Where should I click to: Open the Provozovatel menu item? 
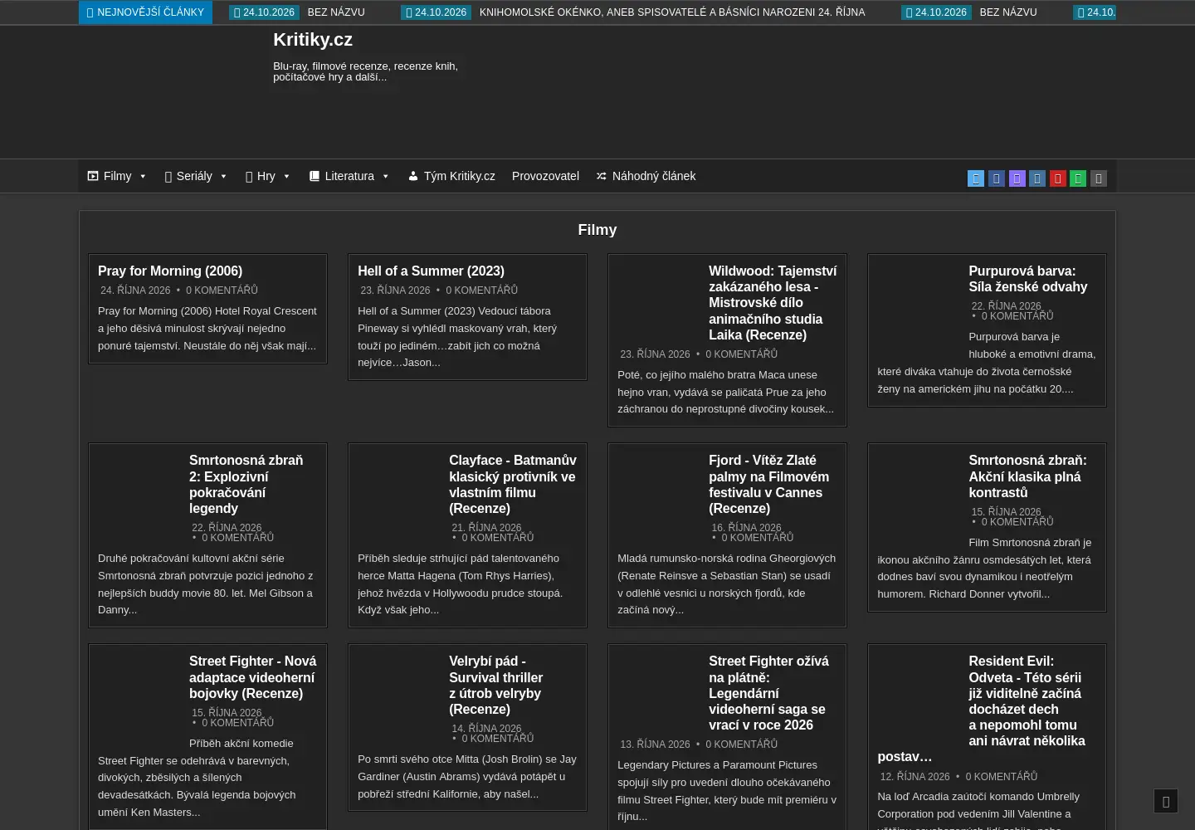coord(545,176)
